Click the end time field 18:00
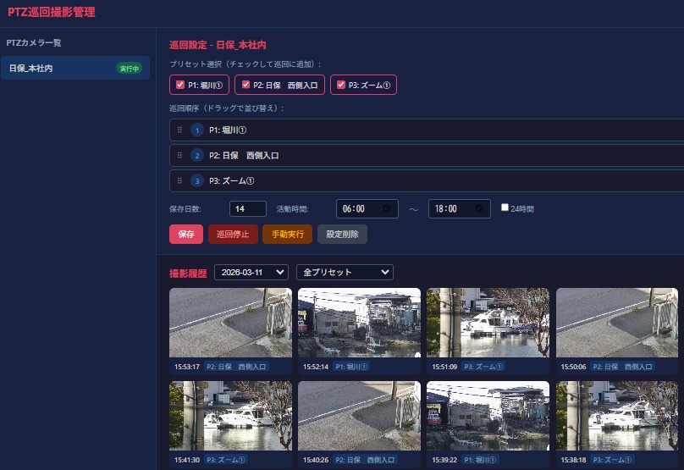The image size is (684, 470). [460, 208]
